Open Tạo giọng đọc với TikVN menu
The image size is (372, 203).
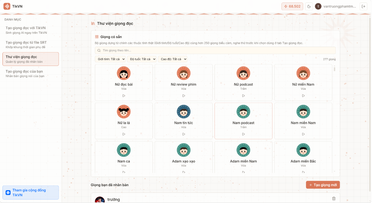[x=30, y=30]
